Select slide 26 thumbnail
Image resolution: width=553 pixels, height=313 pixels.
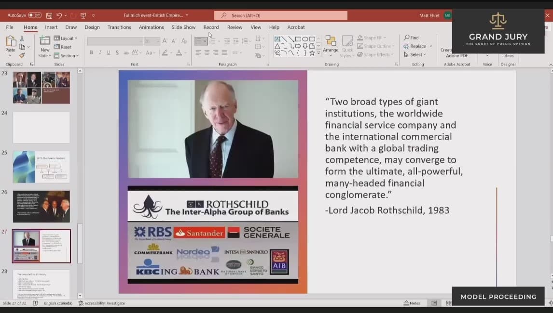41,207
